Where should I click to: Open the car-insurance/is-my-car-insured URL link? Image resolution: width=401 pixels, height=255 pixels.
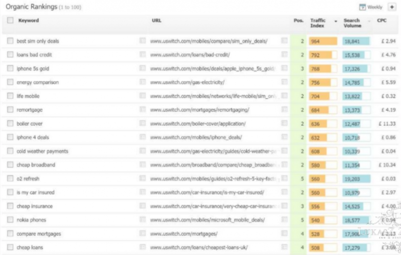207,192
